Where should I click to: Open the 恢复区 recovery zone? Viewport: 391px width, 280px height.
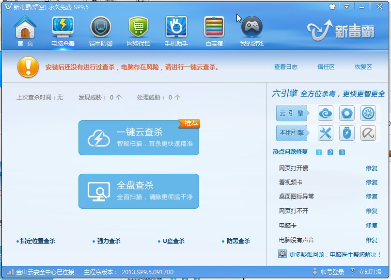click(x=363, y=67)
